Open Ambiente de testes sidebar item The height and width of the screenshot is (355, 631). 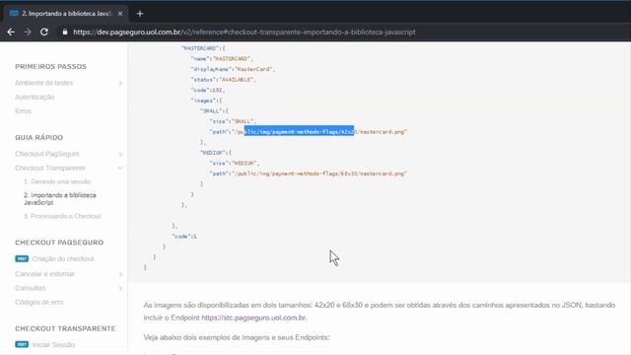pyautogui.click(x=43, y=83)
